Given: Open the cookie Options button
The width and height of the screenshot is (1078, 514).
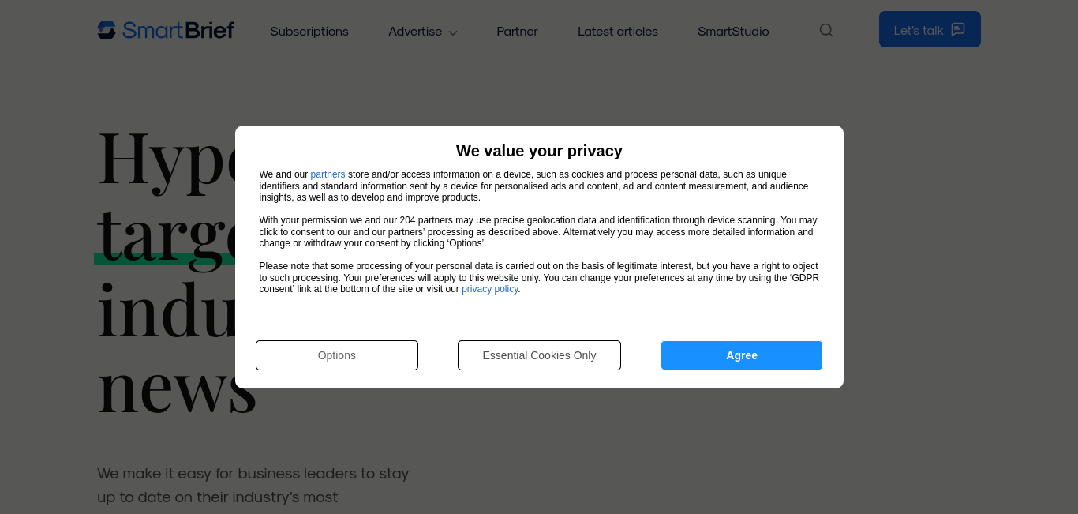Looking at the screenshot, I should (x=337, y=355).
